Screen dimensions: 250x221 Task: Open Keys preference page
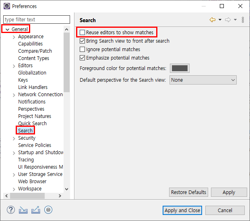[23, 80]
